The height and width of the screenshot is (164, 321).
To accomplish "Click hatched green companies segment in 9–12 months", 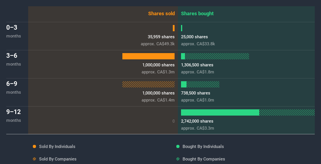I will pos(287,112).
